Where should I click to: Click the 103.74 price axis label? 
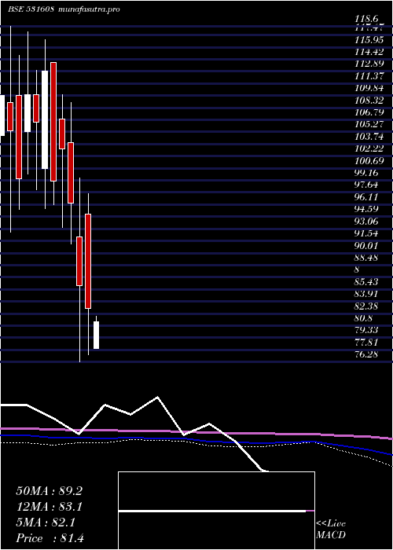[369, 137]
